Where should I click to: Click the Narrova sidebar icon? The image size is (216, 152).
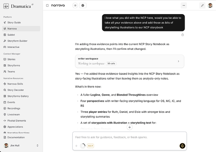click(5, 29)
